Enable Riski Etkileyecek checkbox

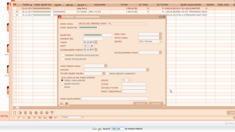click(x=63, y=59)
